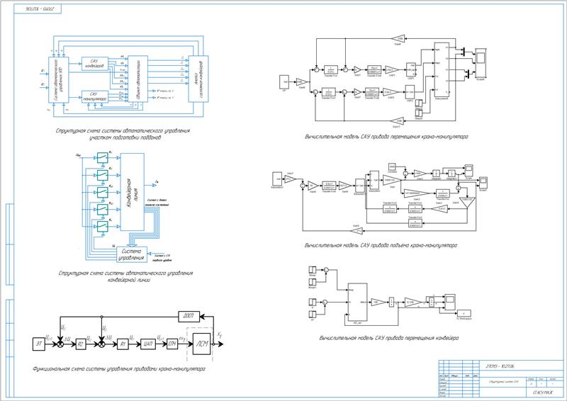Click the Gain8 triangle in top model

398,38
